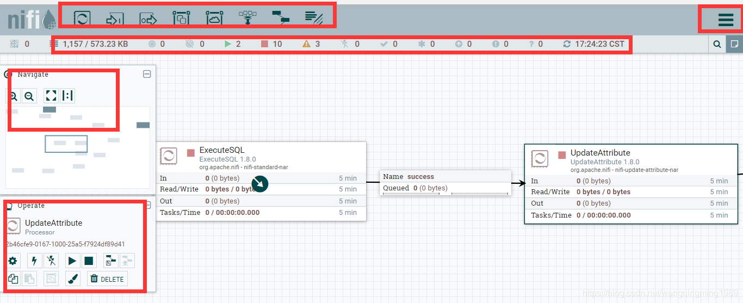
Task: Open configuration gear in Operate panel
Action: click(13, 261)
